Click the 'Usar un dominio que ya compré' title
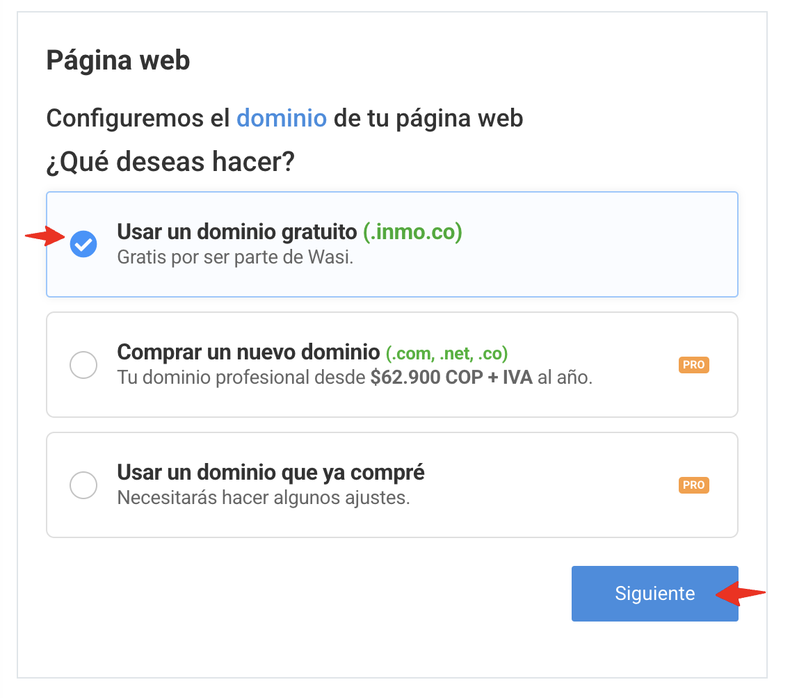 pyautogui.click(x=271, y=473)
